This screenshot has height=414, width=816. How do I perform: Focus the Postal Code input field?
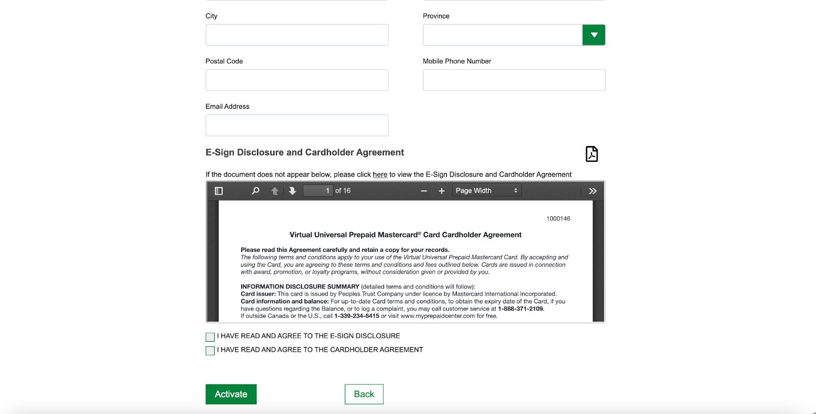(297, 80)
